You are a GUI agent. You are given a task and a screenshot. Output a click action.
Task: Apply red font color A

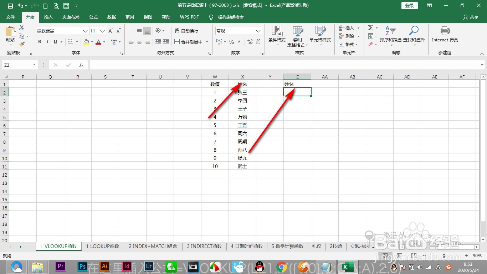[x=99, y=42]
